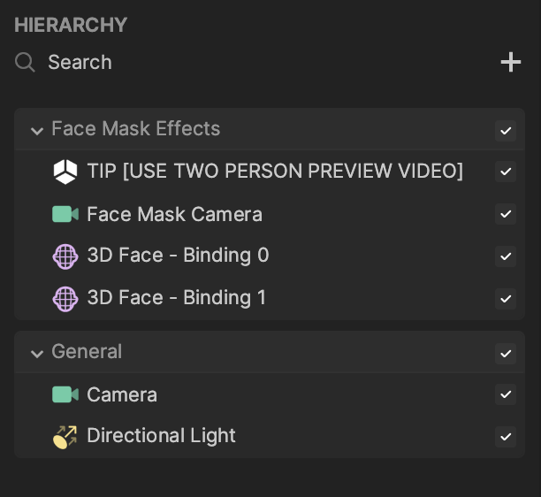Select the TIP [USE TWO PERSON PREVIEW VIDEO] item

pyautogui.click(x=275, y=171)
